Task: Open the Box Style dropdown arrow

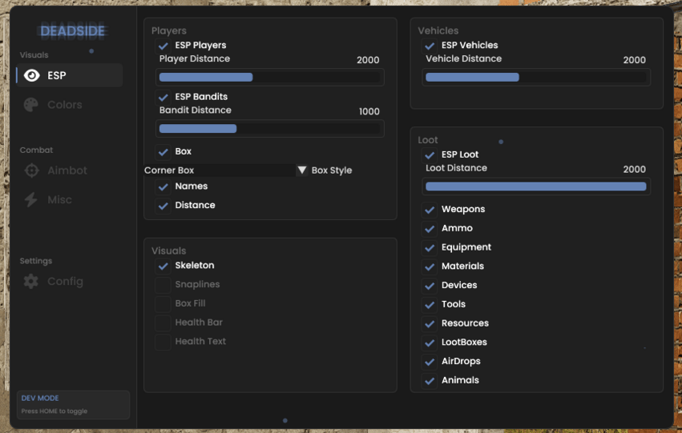Action: coord(302,170)
